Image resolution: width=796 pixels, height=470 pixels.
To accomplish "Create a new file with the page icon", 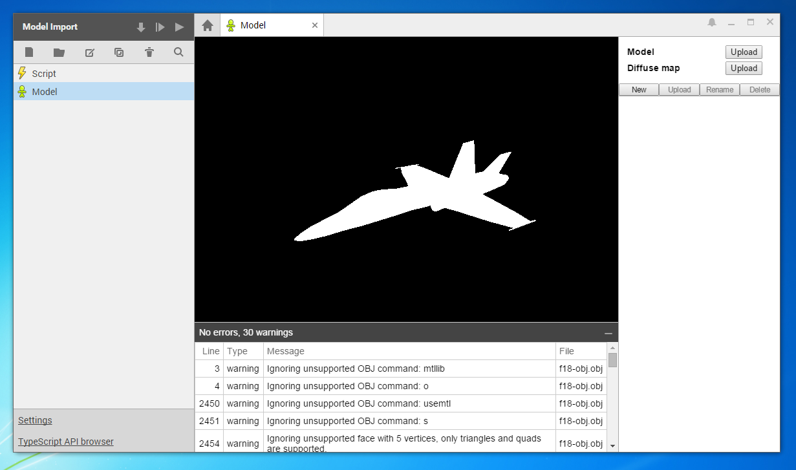I will click(29, 52).
